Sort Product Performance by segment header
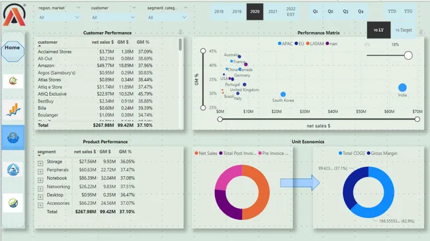This screenshot has width=430, height=241. click(x=46, y=152)
